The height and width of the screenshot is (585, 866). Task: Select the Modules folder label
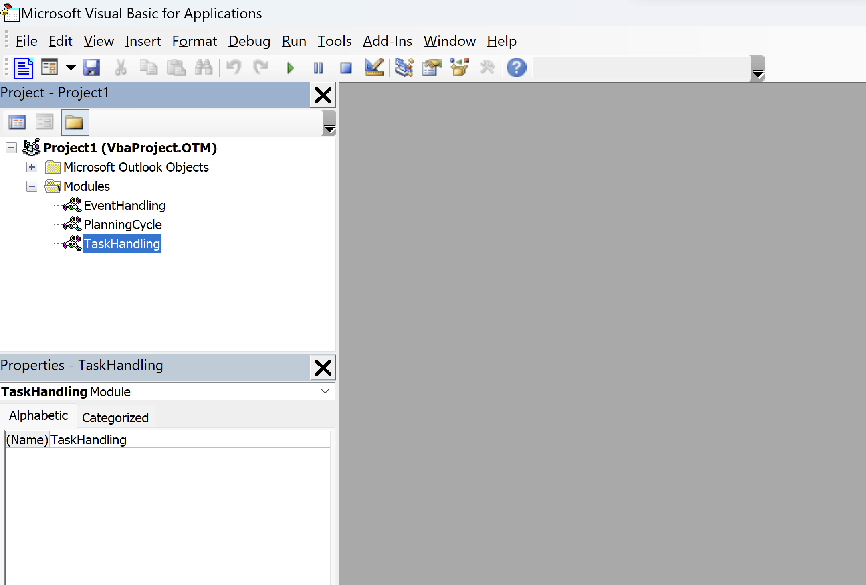[87, 186]
